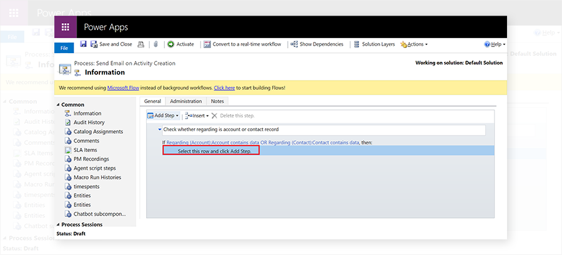The image size is (562, 255).
Task: Activate the workflow process
Action: tap(180, 44)
